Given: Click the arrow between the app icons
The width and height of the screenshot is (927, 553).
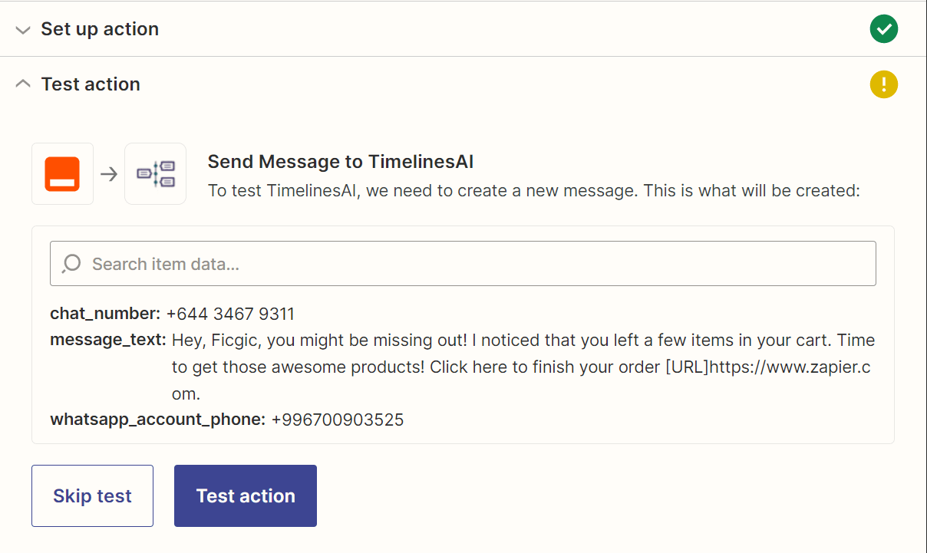Looking at the screenshot, I should (x=109, y=174).
